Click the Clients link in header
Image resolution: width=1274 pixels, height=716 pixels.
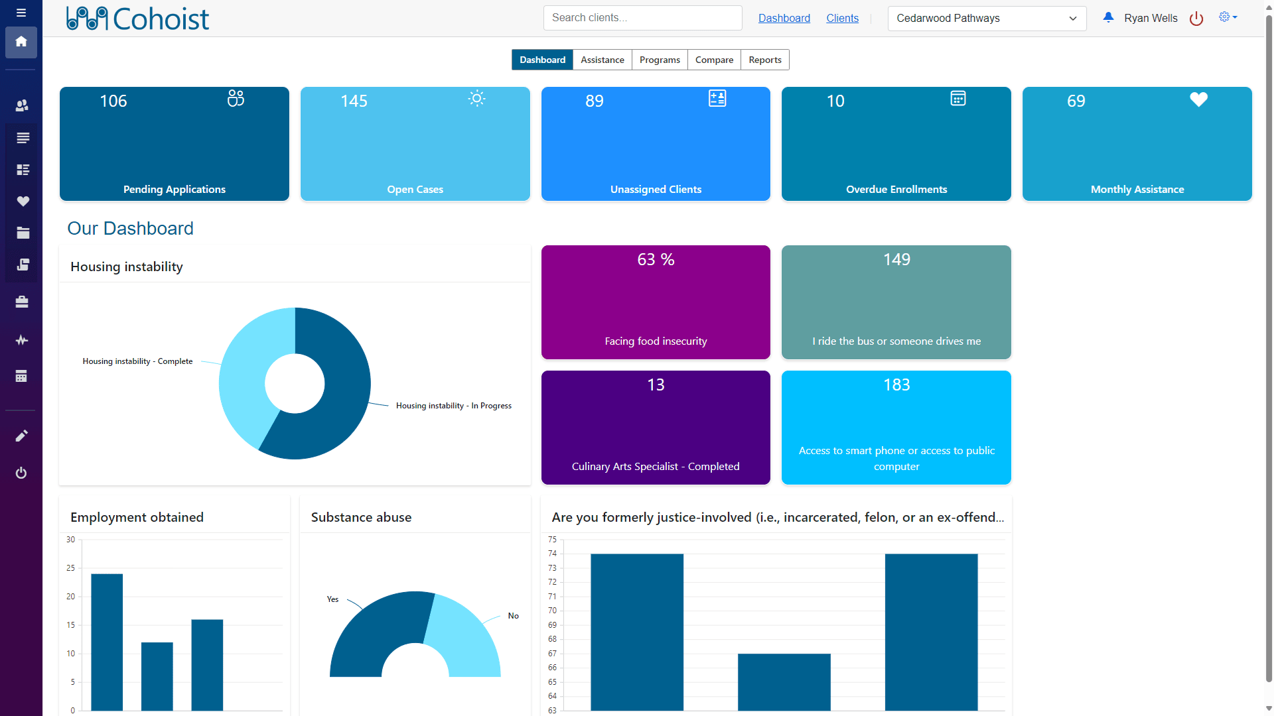click(842, 19)
